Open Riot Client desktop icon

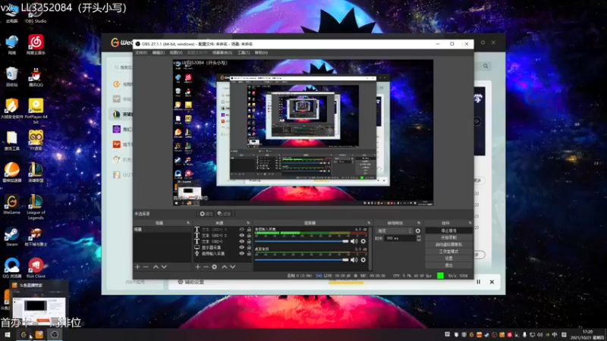tap(36, 267)
